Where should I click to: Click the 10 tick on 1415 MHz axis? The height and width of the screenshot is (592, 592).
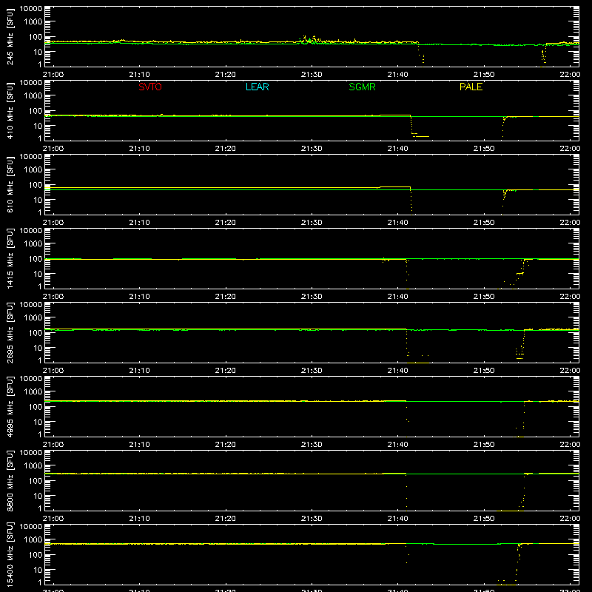click(38, 274)
